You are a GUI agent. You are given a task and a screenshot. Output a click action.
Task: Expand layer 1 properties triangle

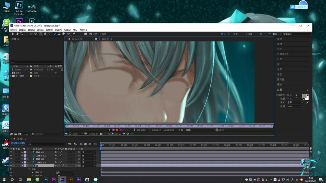pos(22,152)
